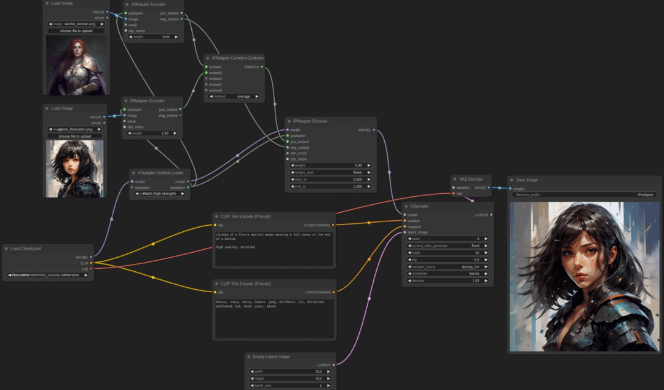Click the MASK output port of the warrior_woman Load Image node

click(x=107, y=18)
